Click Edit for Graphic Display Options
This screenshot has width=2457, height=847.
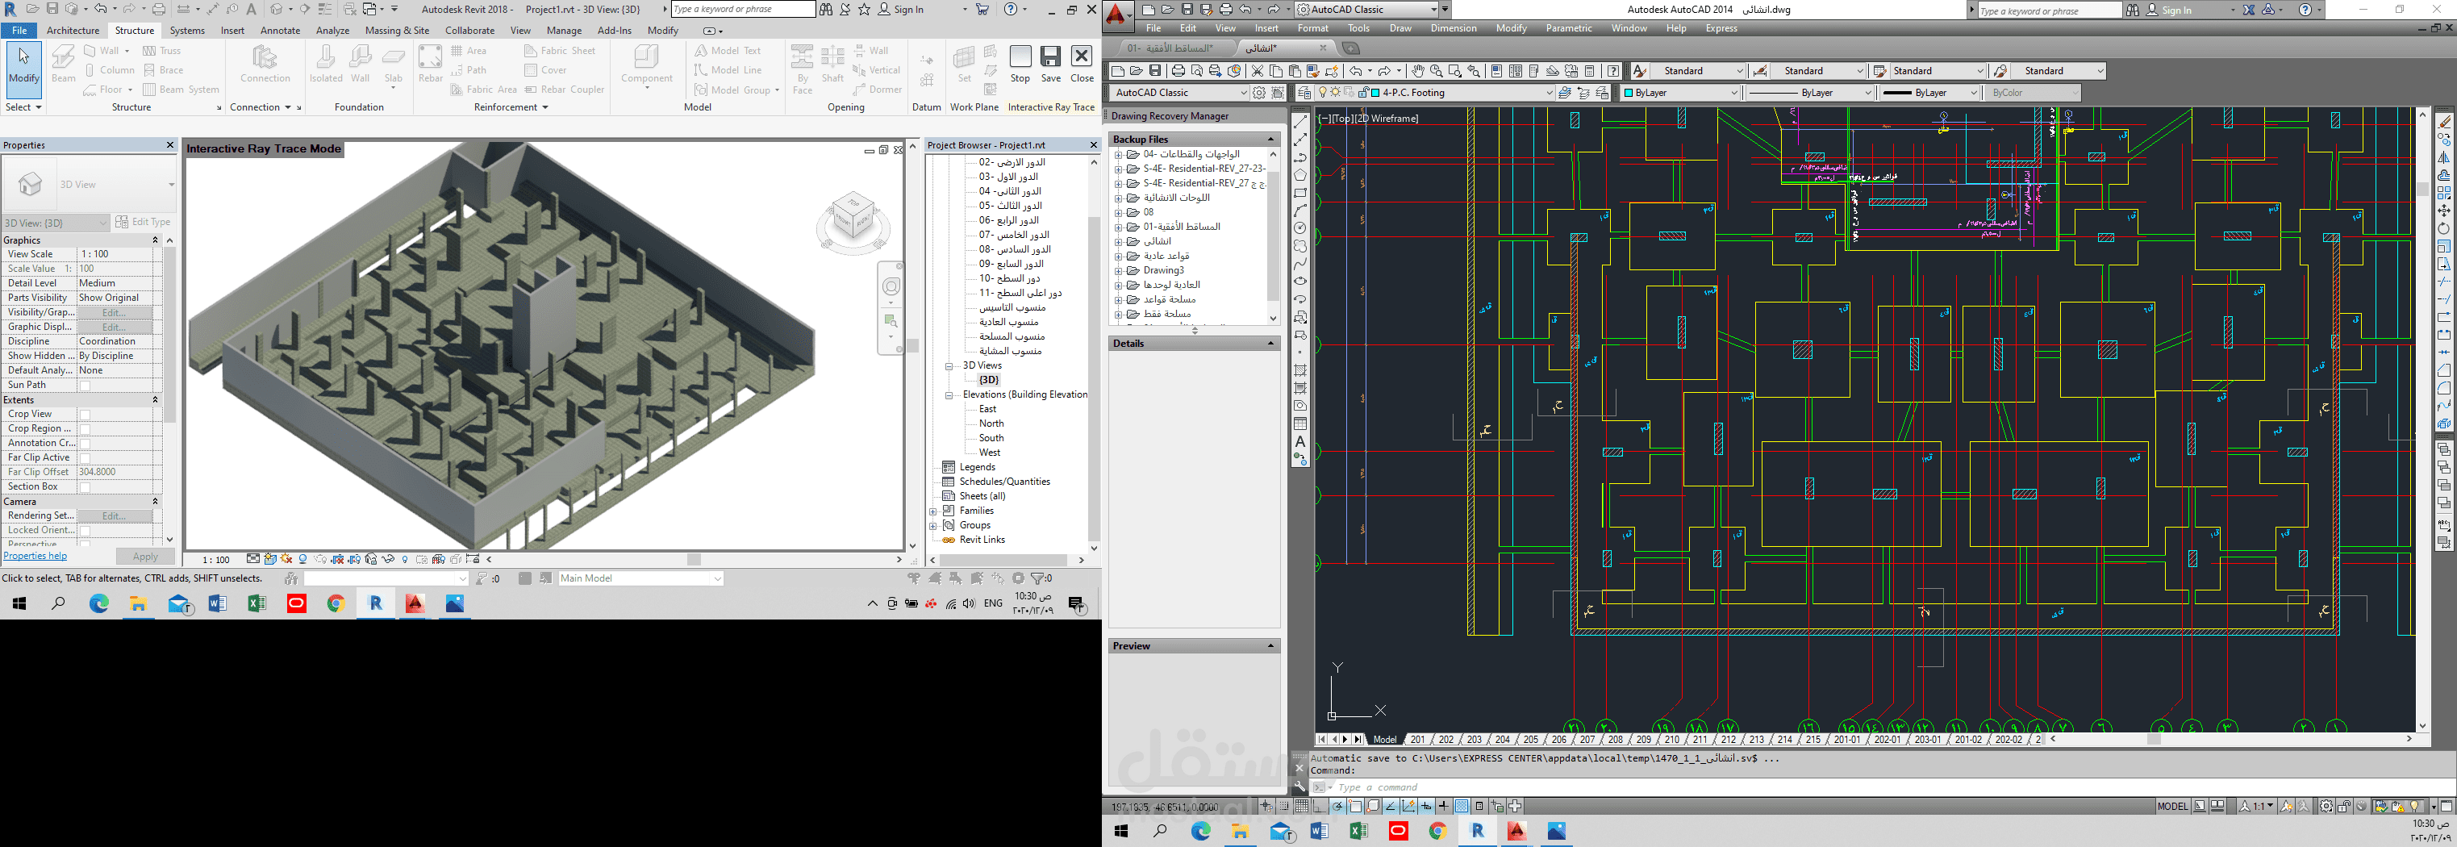point(115,328)
